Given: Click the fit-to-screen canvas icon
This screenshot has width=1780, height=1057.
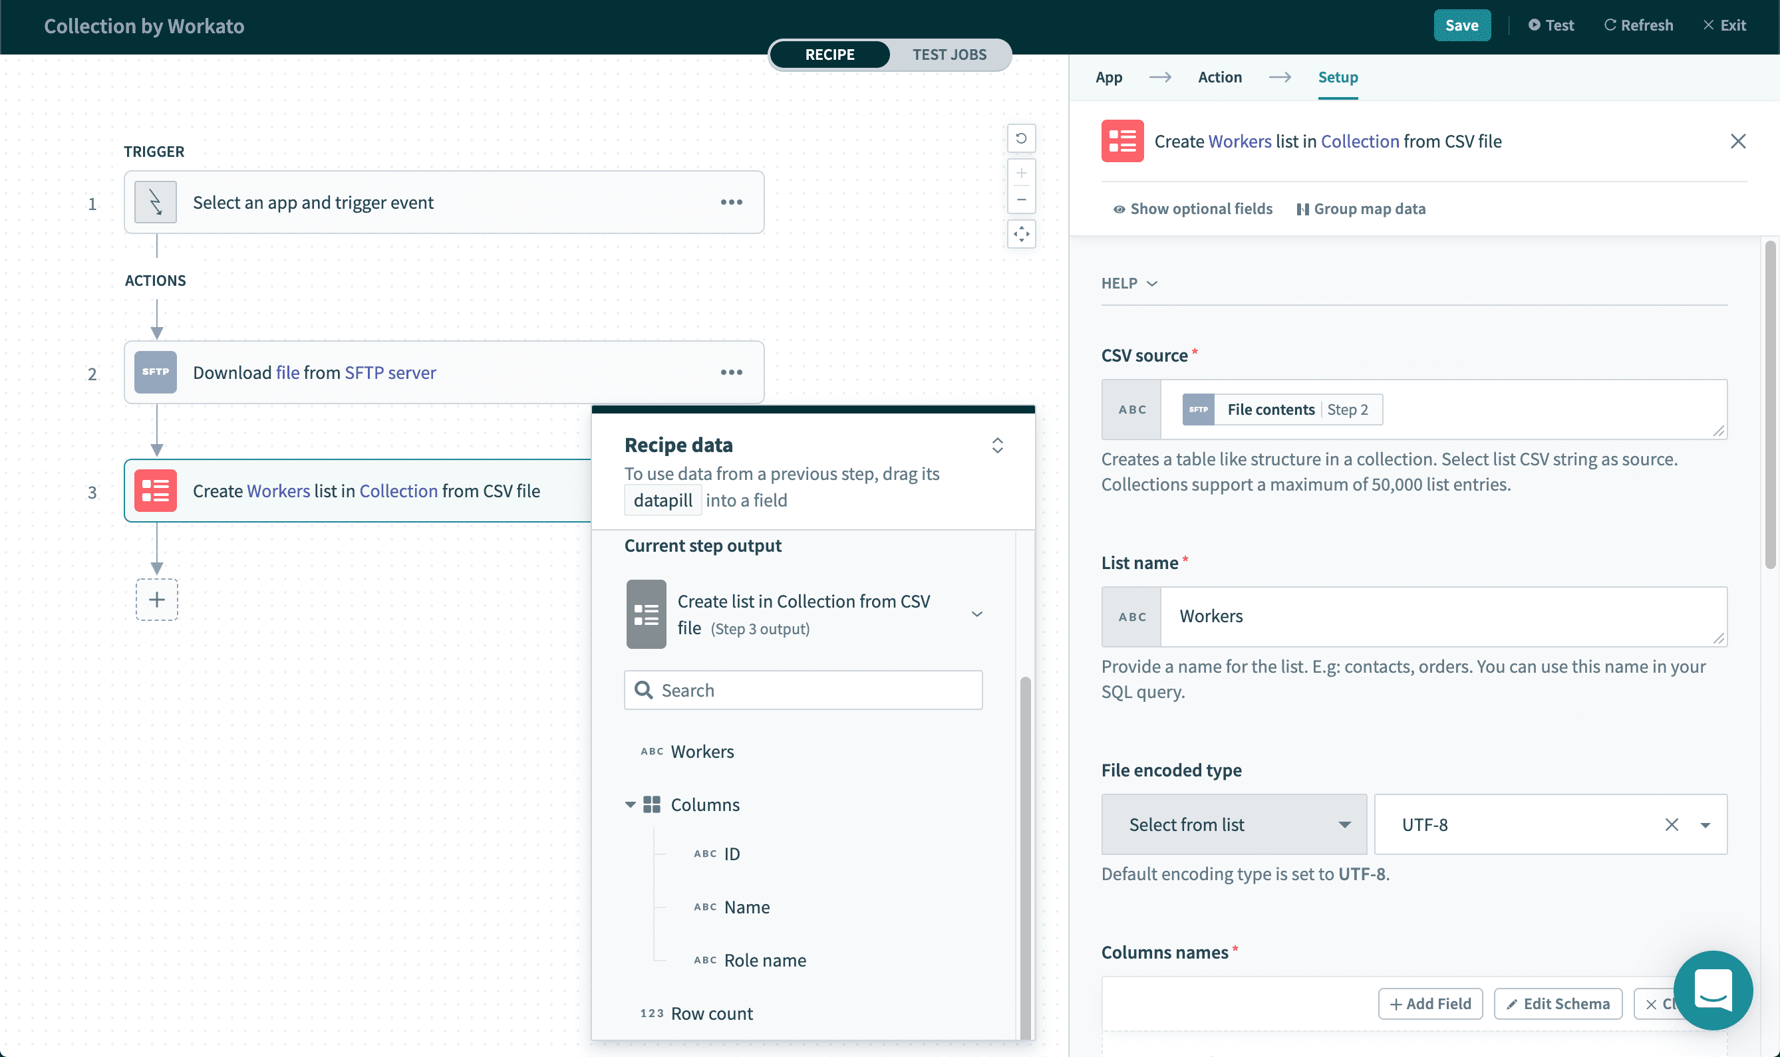Looking at the screenshot, I should pos(1020,233).
